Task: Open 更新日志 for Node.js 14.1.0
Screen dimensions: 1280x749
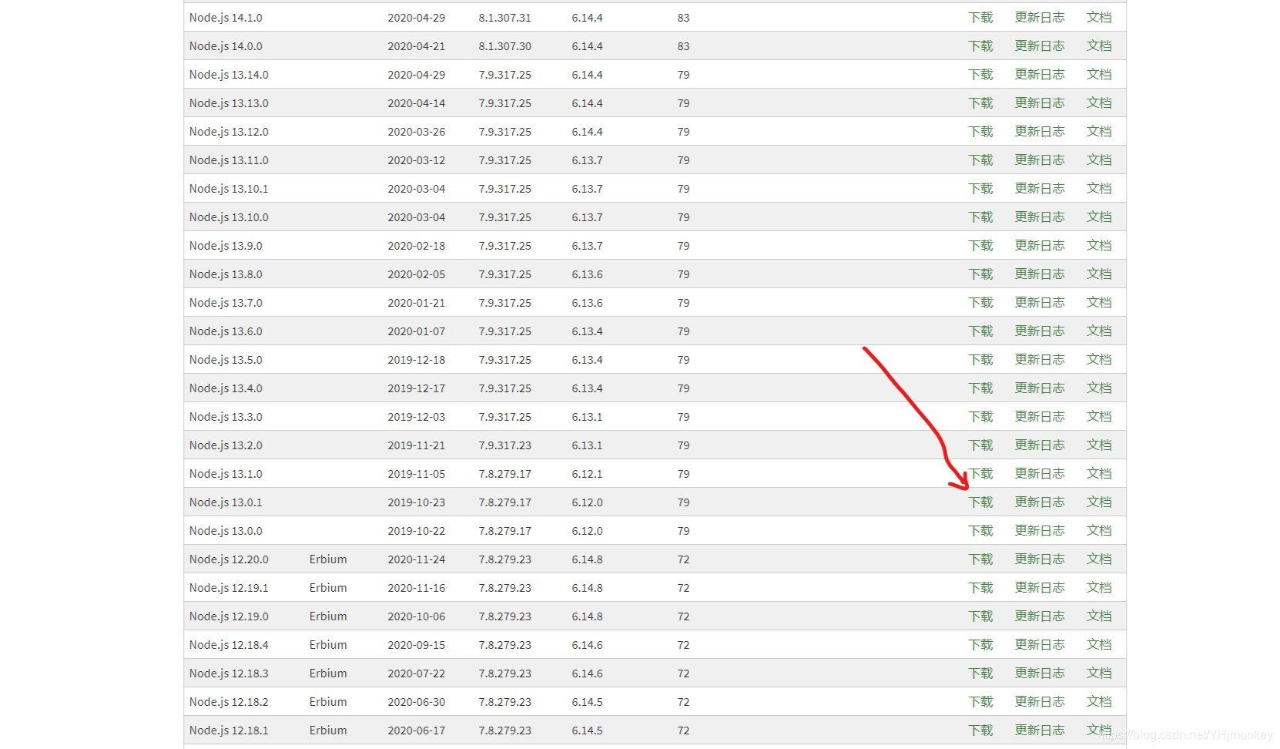Action: [x=1040, y=18]
